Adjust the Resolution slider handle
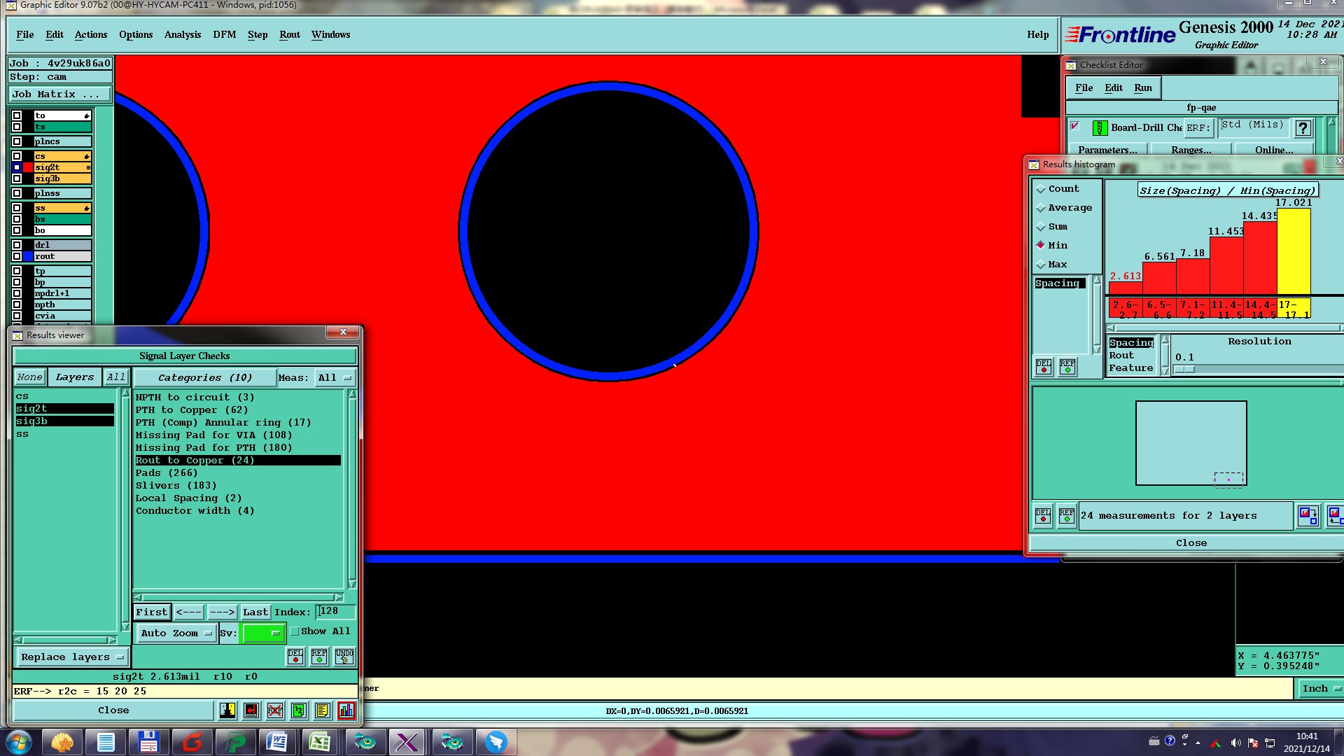This screenshot has height=756, width=1344. (x=1184, y=370)
